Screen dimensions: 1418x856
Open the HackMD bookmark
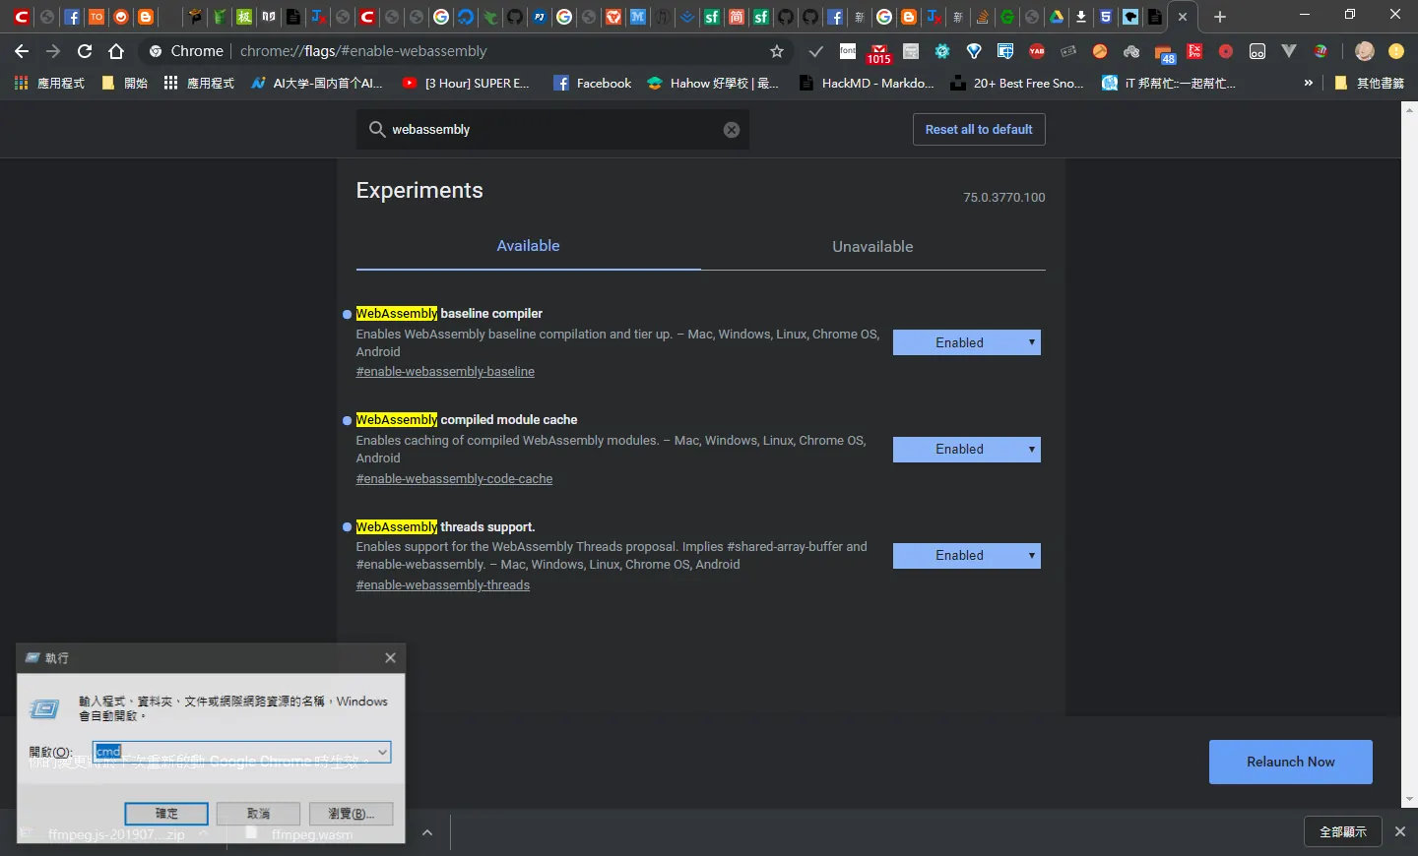tap(866, 84)
